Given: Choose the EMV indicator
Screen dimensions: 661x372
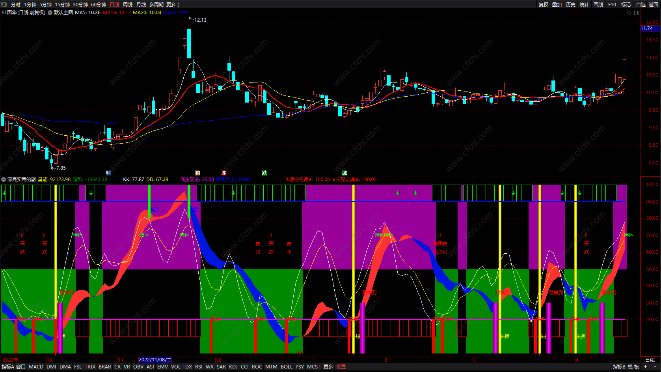Looking at the screenshot, I should tap(162, 367).
